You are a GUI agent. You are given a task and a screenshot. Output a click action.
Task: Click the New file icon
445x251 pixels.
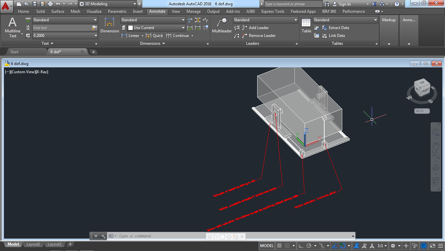pos(19,4)
